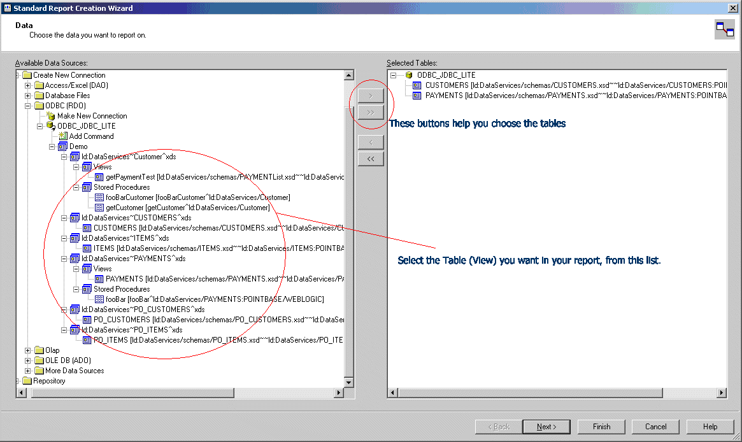
Task: Click the Demo schema icon
Action: point(63,146)
